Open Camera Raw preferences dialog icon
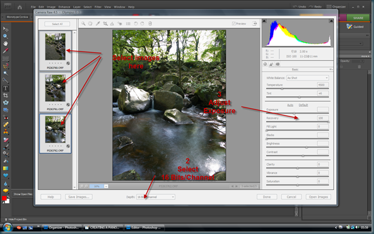This screenshot has width=374, height=234. coord(128,23)
